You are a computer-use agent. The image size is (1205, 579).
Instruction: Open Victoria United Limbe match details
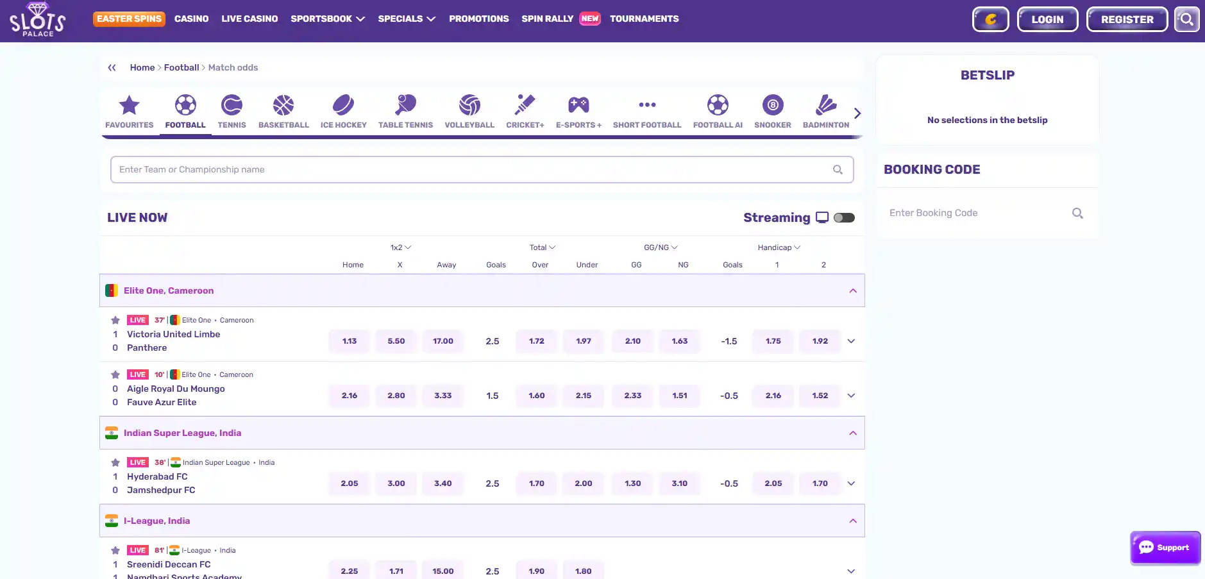click(x=173, y=334)
